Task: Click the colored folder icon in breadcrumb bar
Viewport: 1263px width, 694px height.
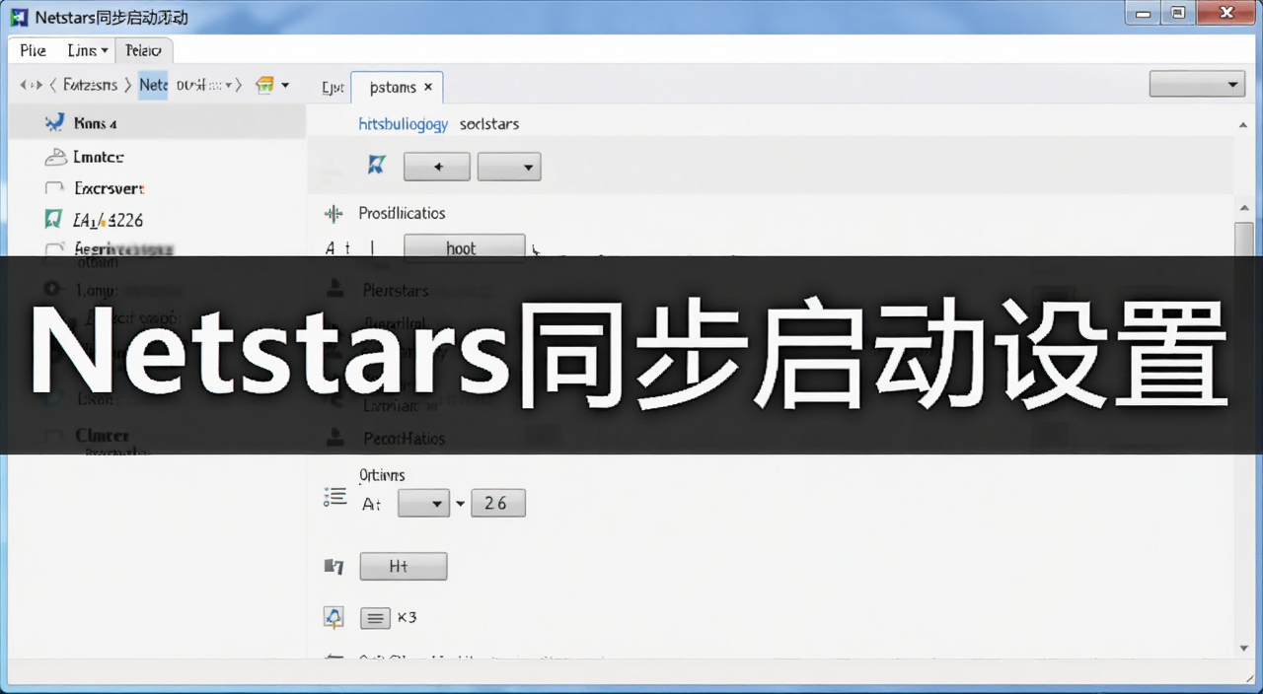Action: (x=264, y=85)
